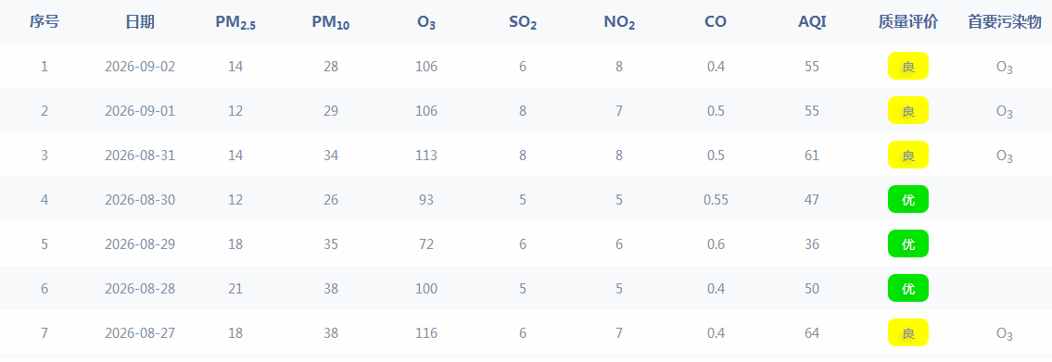Click the AQI value 64
The height and width of the screenshot is (362, 1052).
click(812, 333)
